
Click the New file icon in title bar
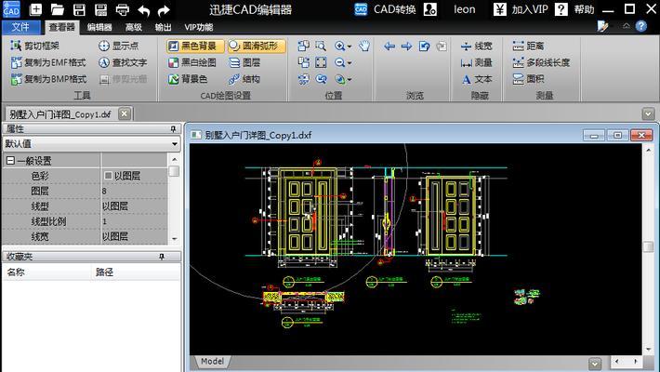(x=35, y=9)
